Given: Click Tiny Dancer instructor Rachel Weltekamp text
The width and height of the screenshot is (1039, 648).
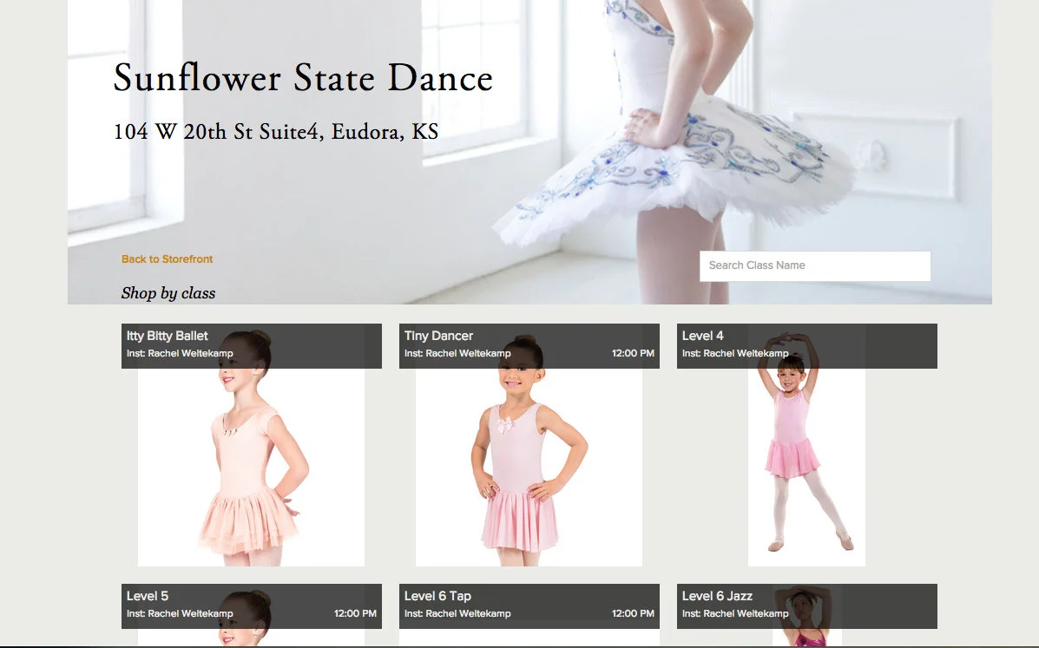Looking at the screenshot, I should point(457,353).
